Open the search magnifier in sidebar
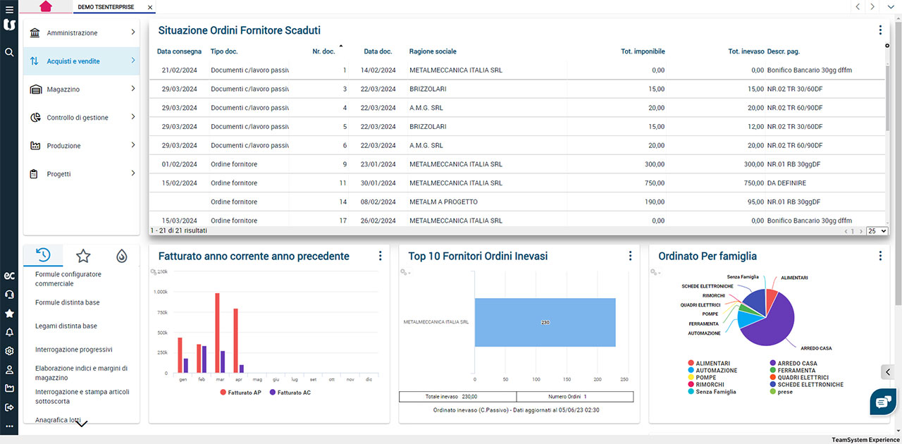The height and width of the screenshot is (444, 902). (x=9, y=52)
